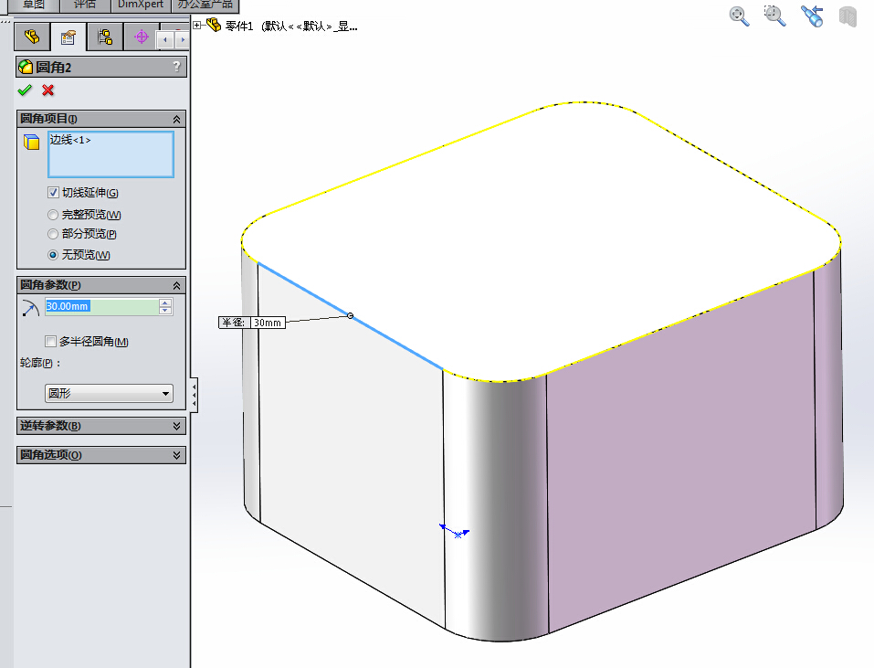874x668 pixels.
Task: Collapse the 圆角项目 section
Action: [176, 120]
